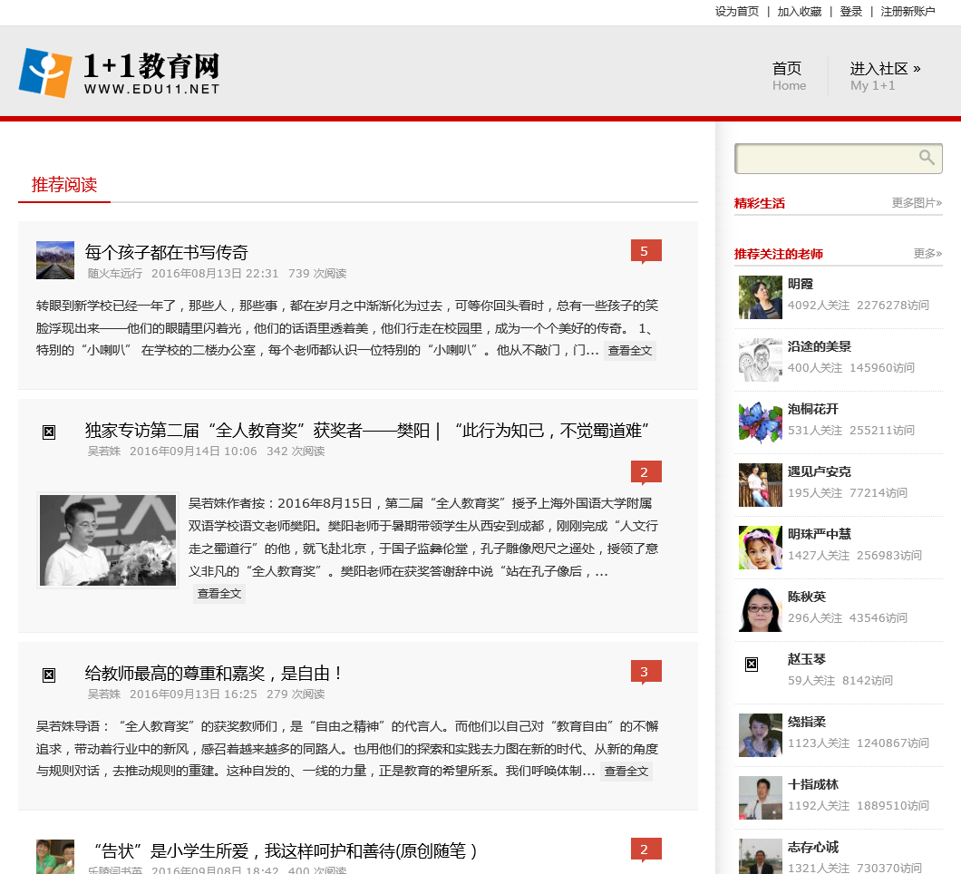
Task: Click the search input field
Action: [x=838, y=159]
